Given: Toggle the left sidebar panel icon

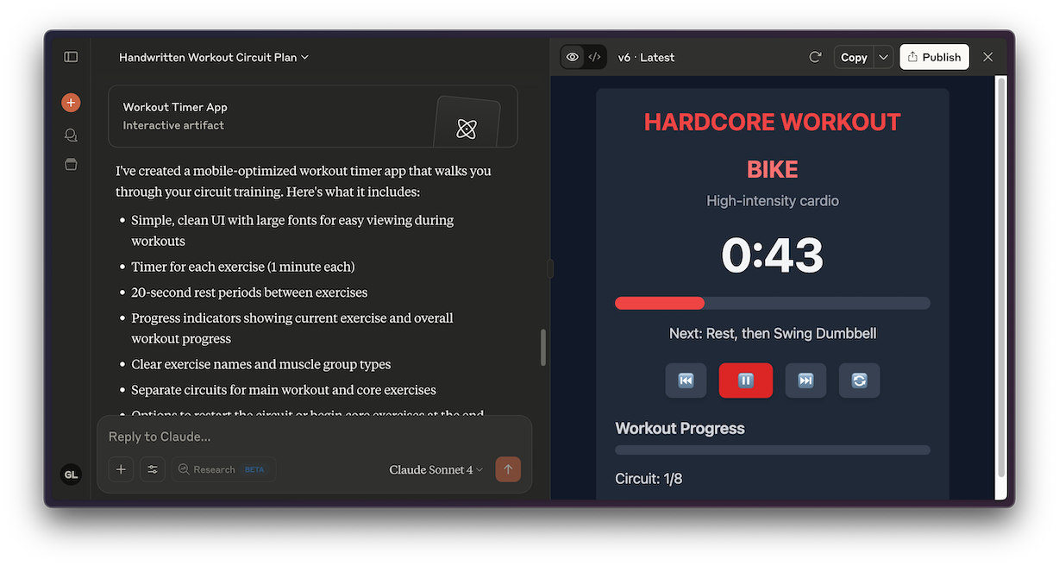Looking at the screenshot, I should [71, 57].
